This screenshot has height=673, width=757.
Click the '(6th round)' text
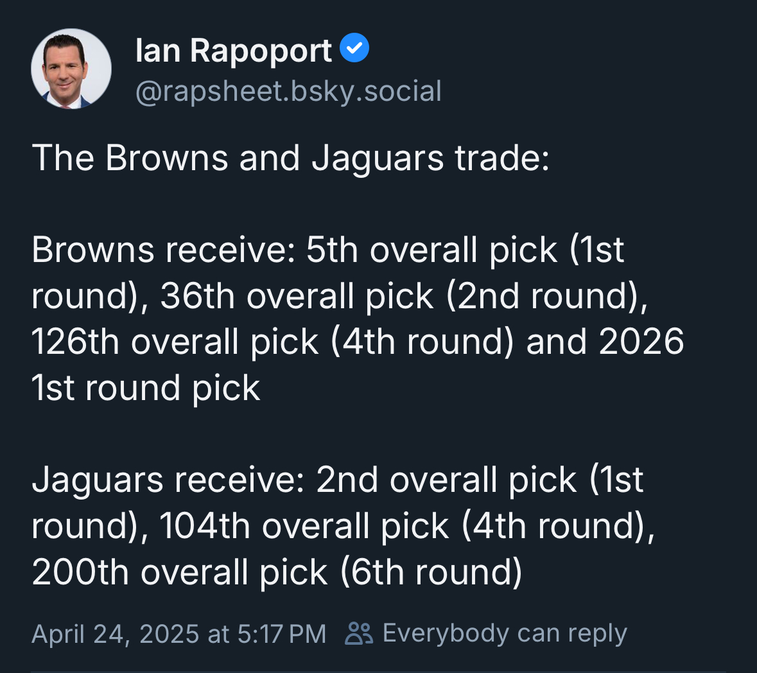431,572
